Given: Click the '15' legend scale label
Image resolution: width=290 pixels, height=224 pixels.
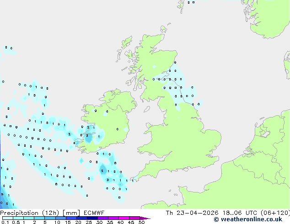Looking at the screenshot, I should click(x=68, y=222).
